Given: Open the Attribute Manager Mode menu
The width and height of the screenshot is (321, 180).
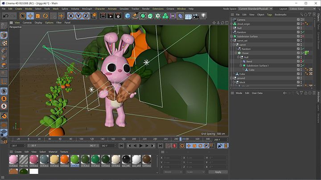Looking at the screenshot, I should (239, 93).
